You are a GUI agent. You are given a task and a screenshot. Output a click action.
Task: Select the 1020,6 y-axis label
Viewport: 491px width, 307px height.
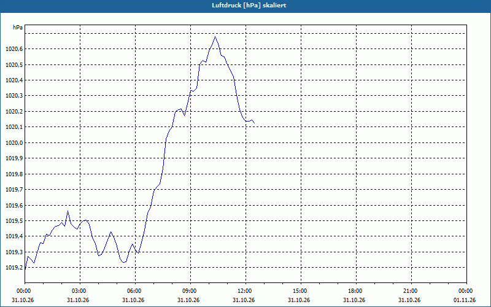pos(14,49)
